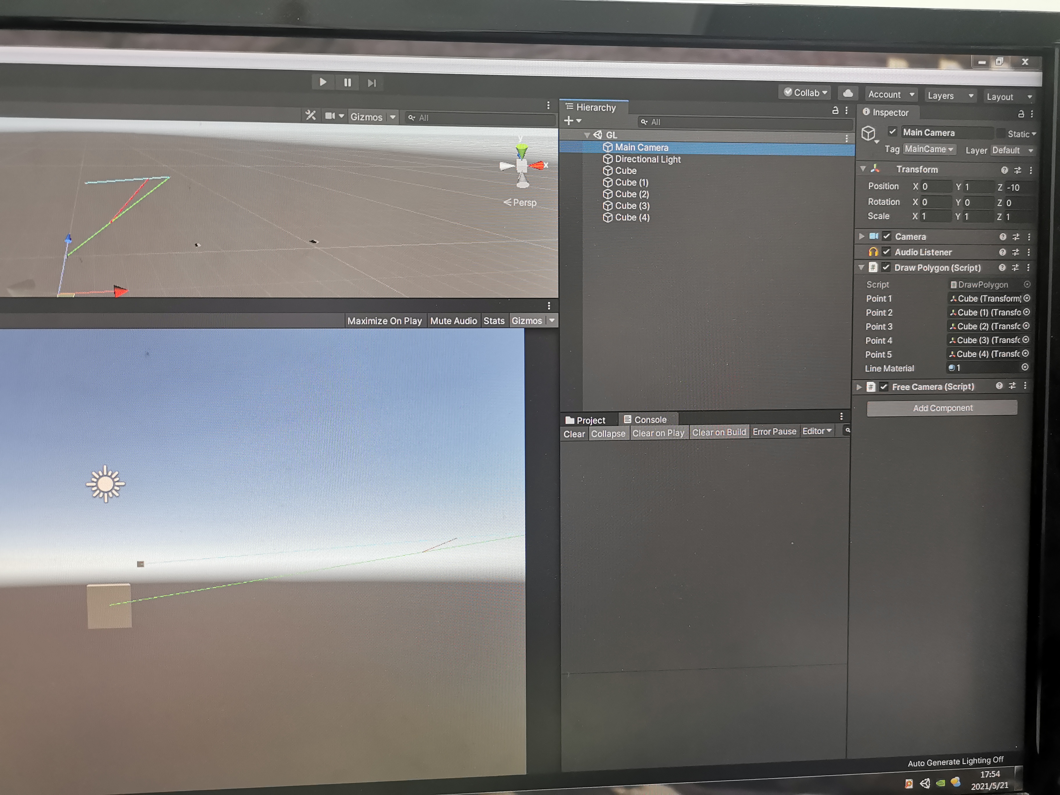Expand the Camera component foldout
The width and height of the screenshot is (1060, 795).
point(862,236)
